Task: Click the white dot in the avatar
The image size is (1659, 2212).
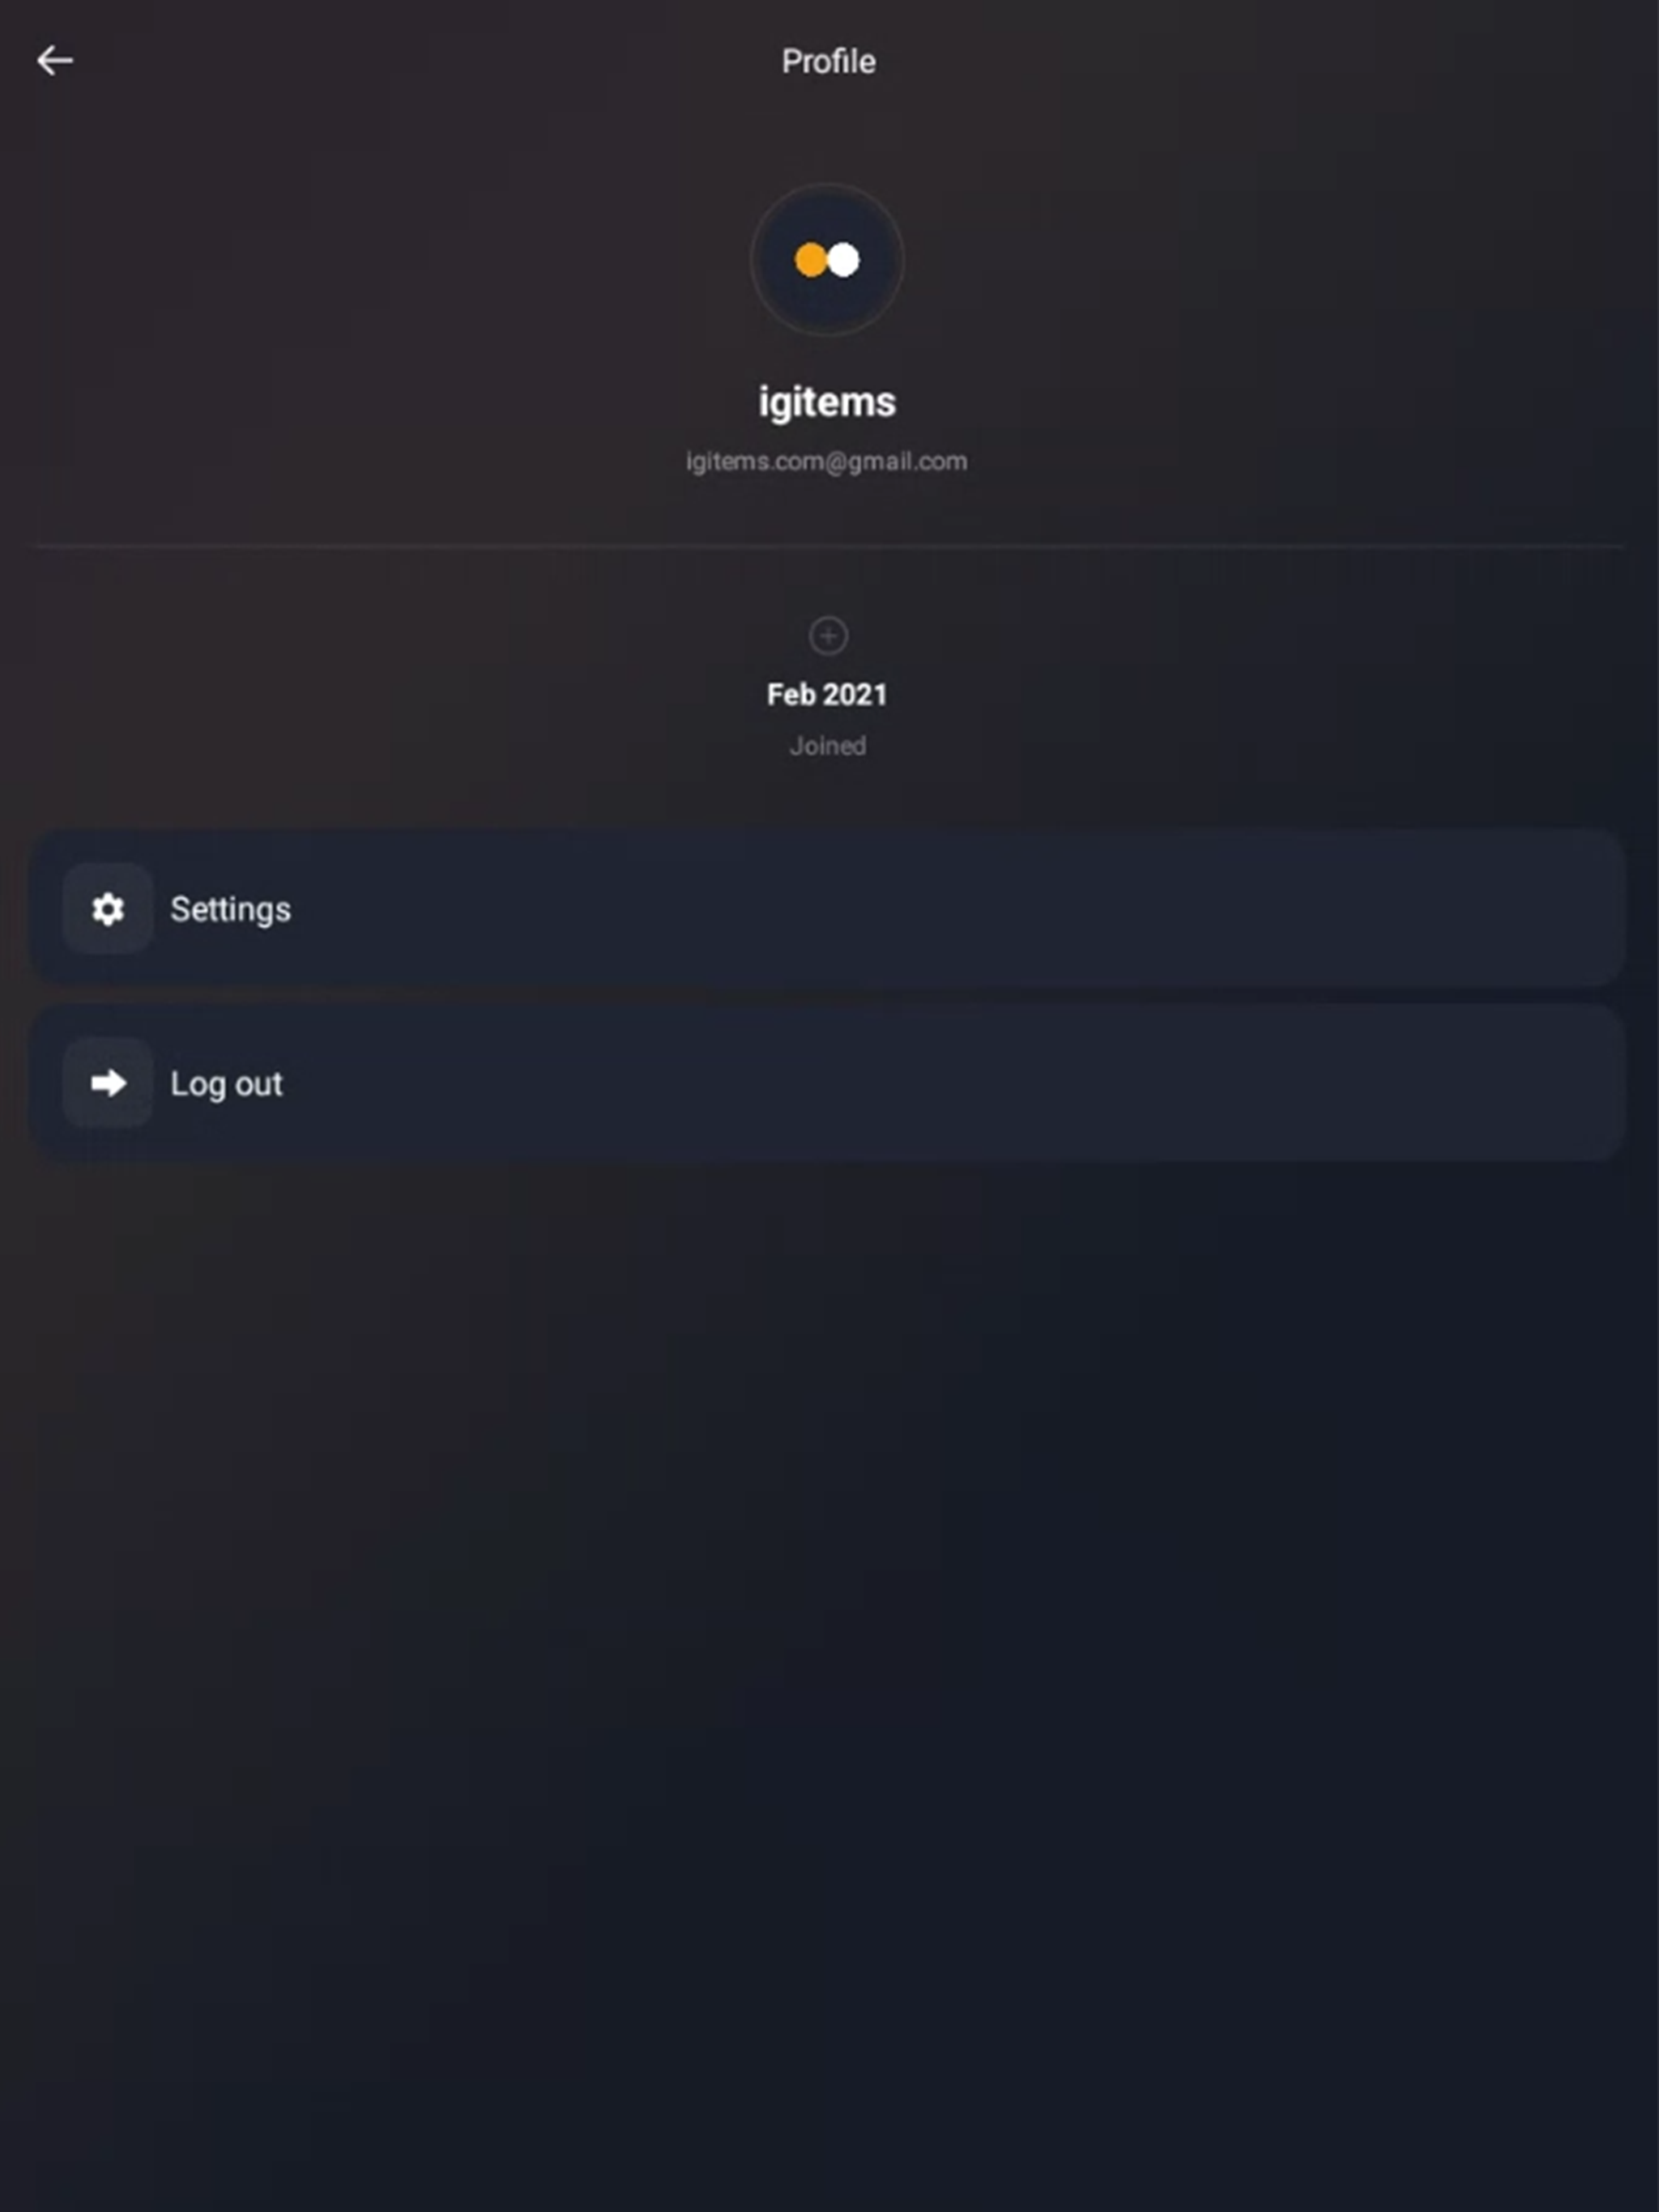Action: tap(843, 260)
